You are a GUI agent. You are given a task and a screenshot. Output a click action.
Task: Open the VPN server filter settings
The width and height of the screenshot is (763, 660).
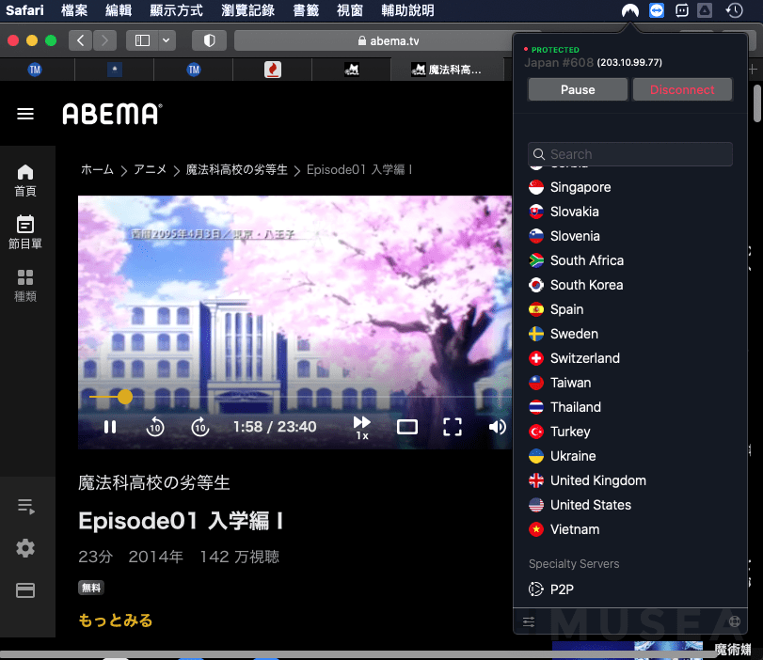[528, 621]
